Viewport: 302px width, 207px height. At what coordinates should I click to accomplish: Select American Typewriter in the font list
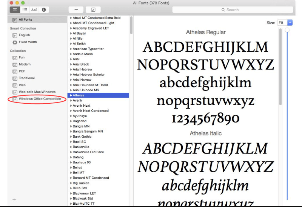[88, 49]
